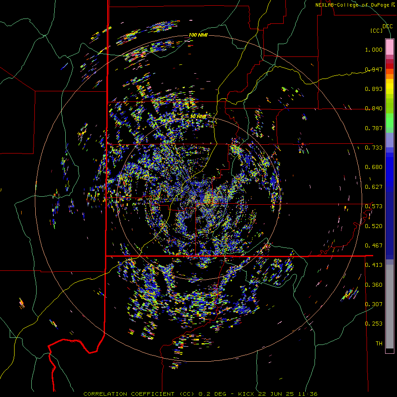Click the 0.893 legend value

point(374,89)
